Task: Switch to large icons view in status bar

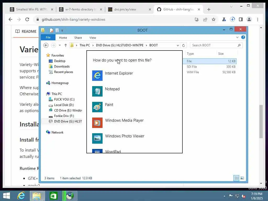Action: pos(242,178)
